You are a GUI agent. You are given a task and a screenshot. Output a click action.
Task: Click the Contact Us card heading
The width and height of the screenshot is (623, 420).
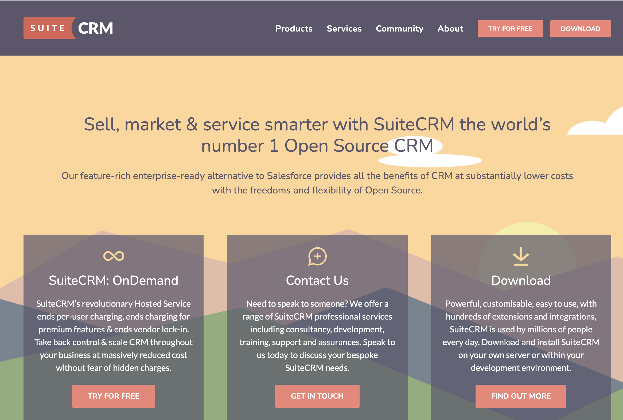point(317,281)
